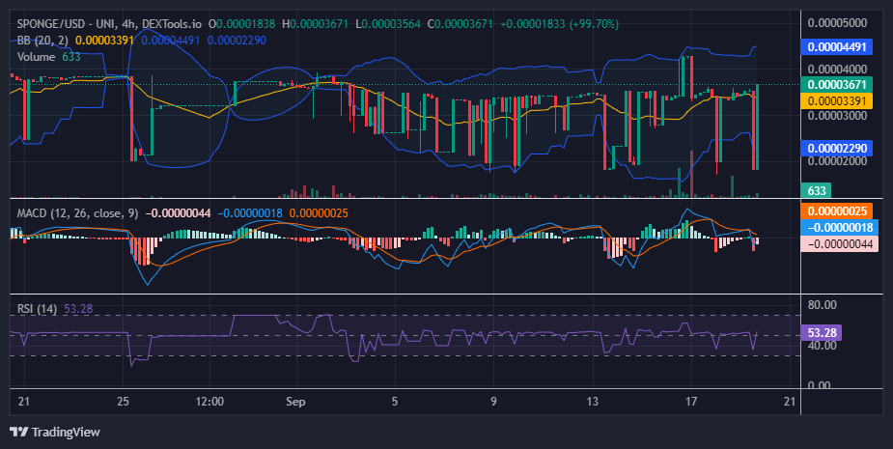This screenshot has width=893, height=449.
Task: Click the 0.00004000 price scale label
Action: (x=838, y=70)
